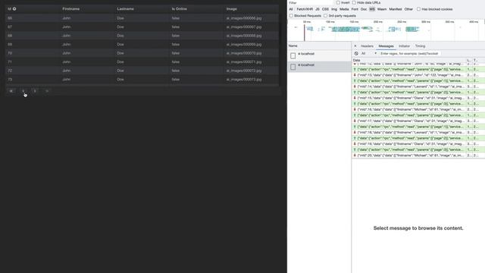The width and height of the screenshot is (485, 273).
Task: Filter requests by JS type
Action: pos(318,9)
